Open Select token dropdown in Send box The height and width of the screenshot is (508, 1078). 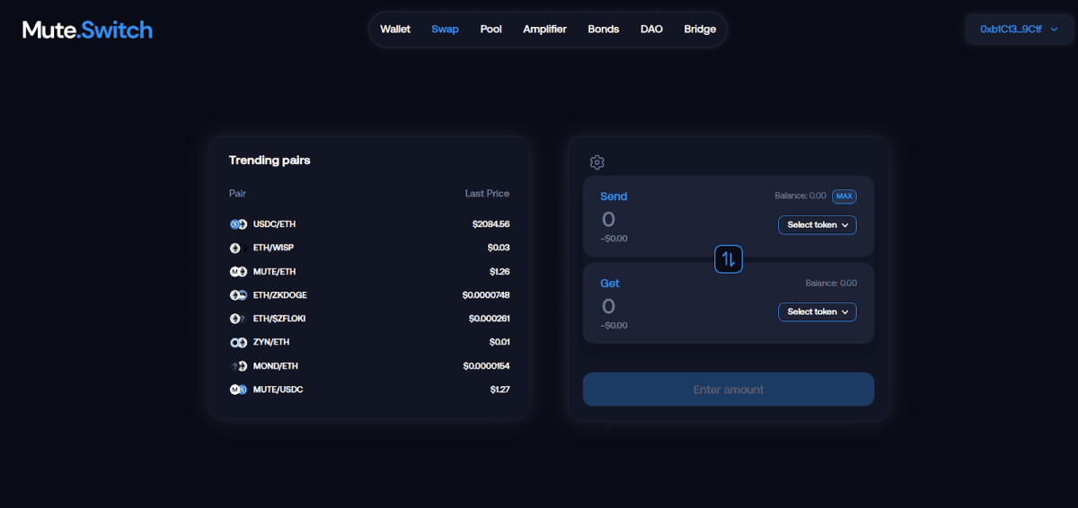(817, 224)
